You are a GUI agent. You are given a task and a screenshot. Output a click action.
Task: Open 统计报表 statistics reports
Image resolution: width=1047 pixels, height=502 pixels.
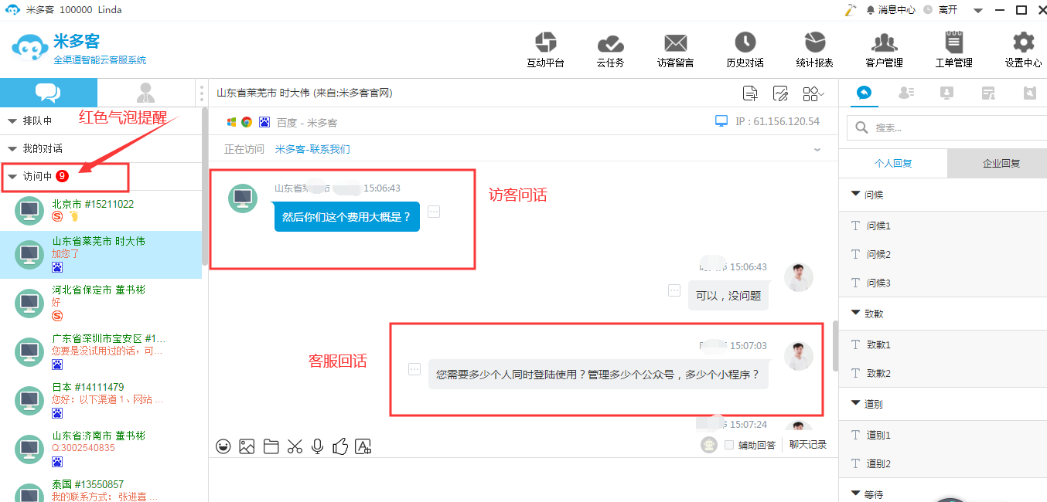[814, 50]
